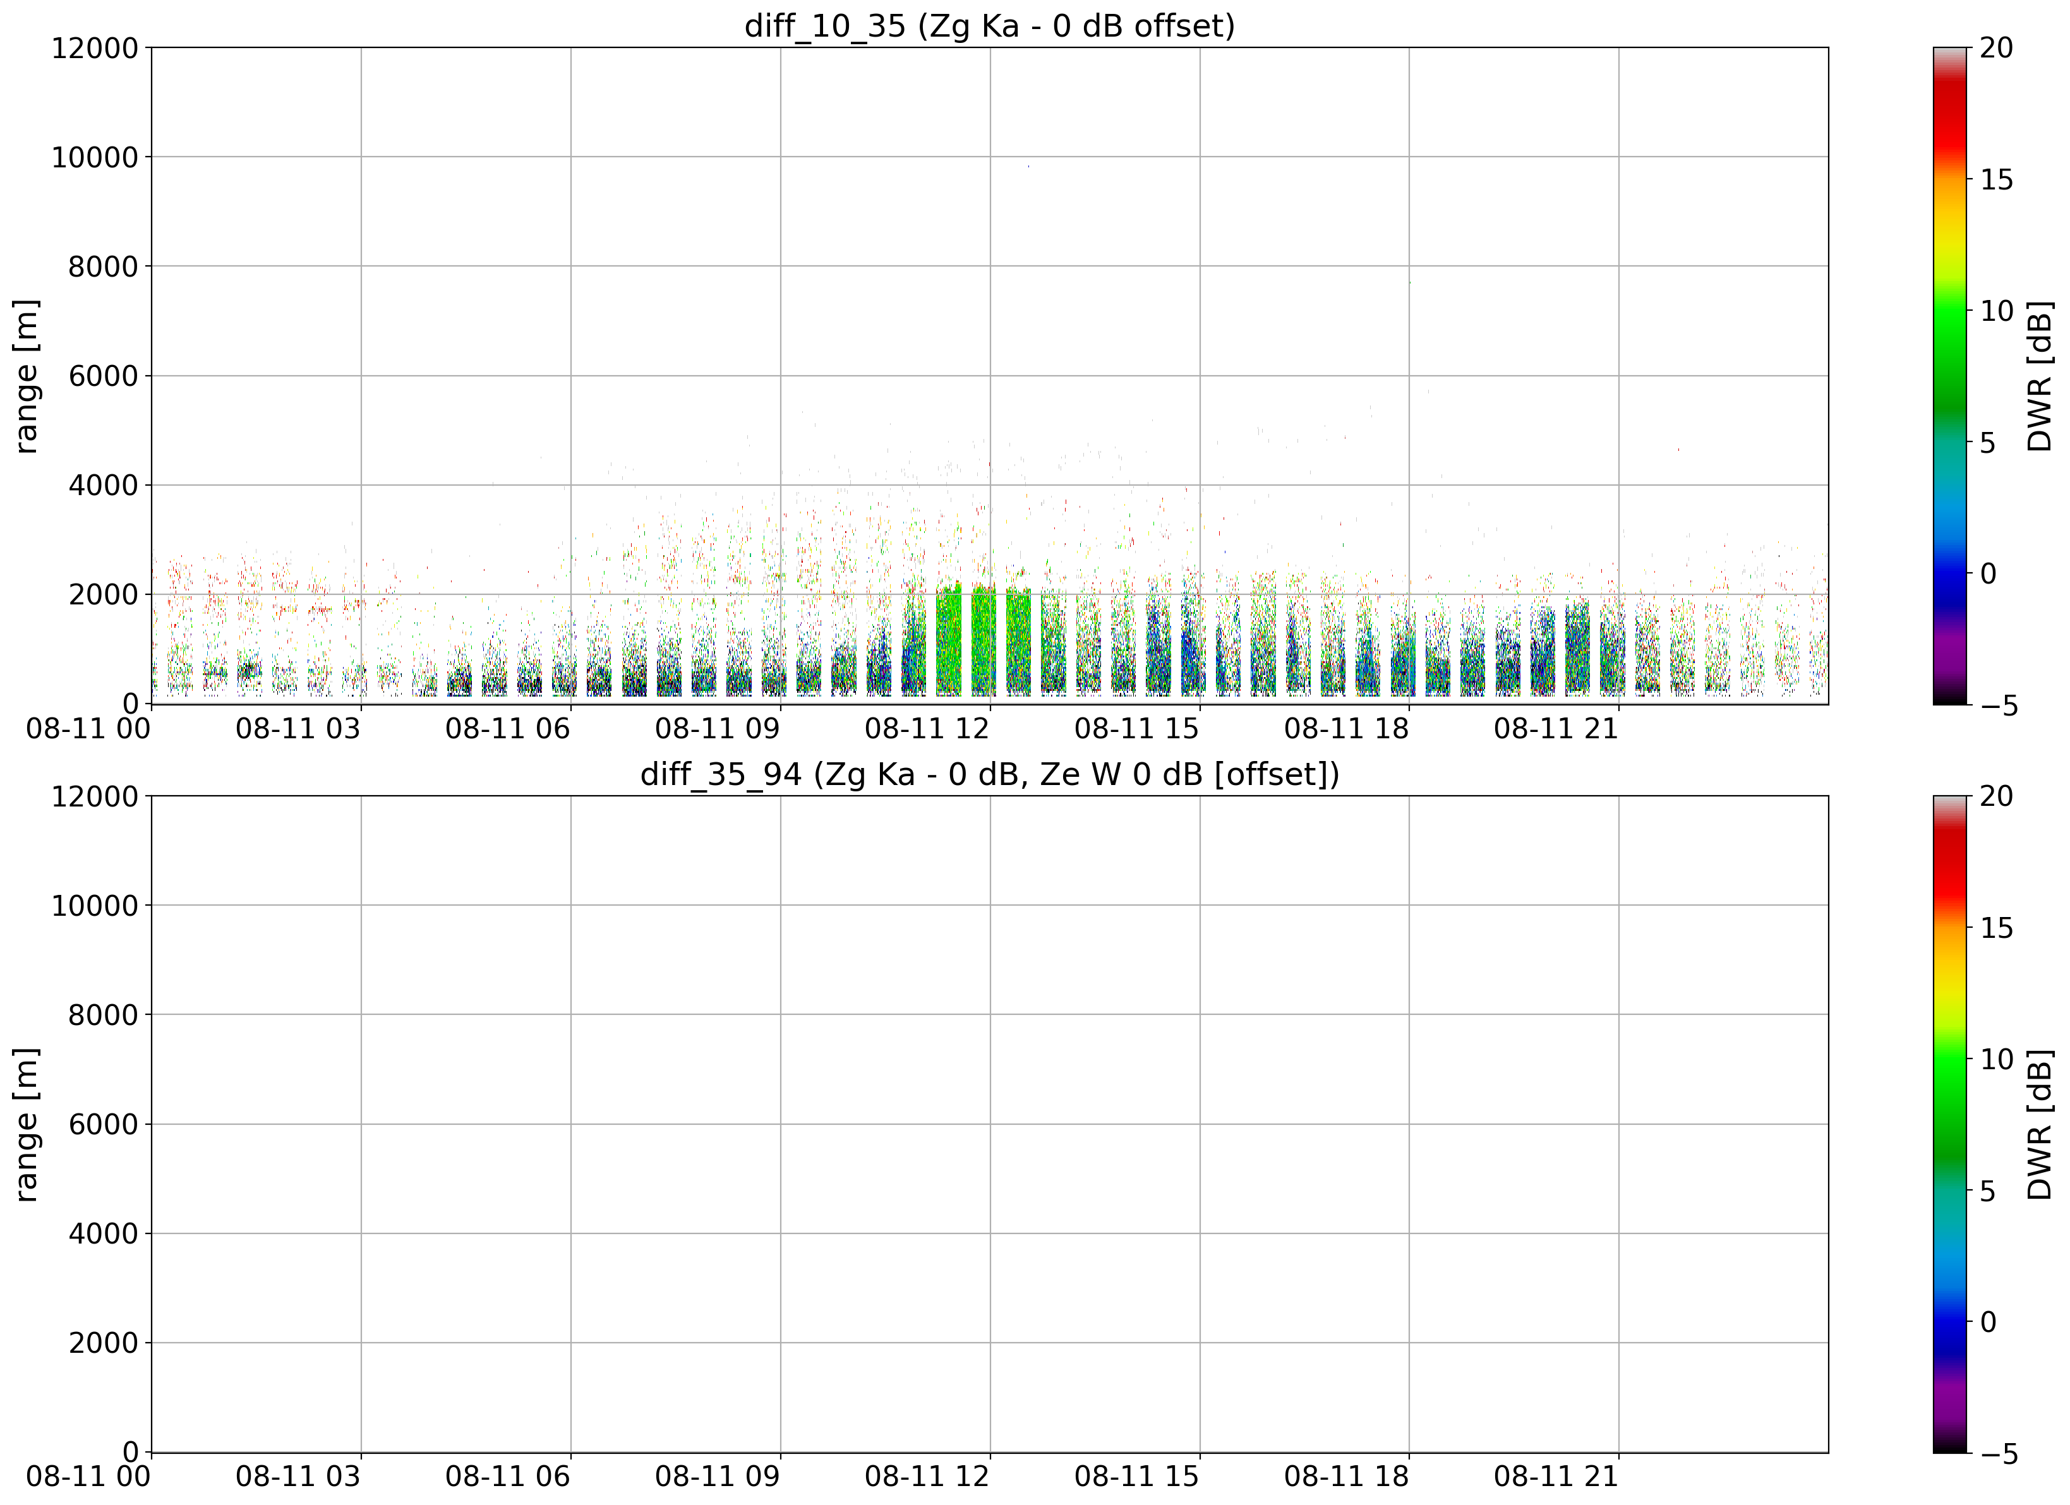Select the 'range [m]' axis label of diff_35_94 plot

27,1124
